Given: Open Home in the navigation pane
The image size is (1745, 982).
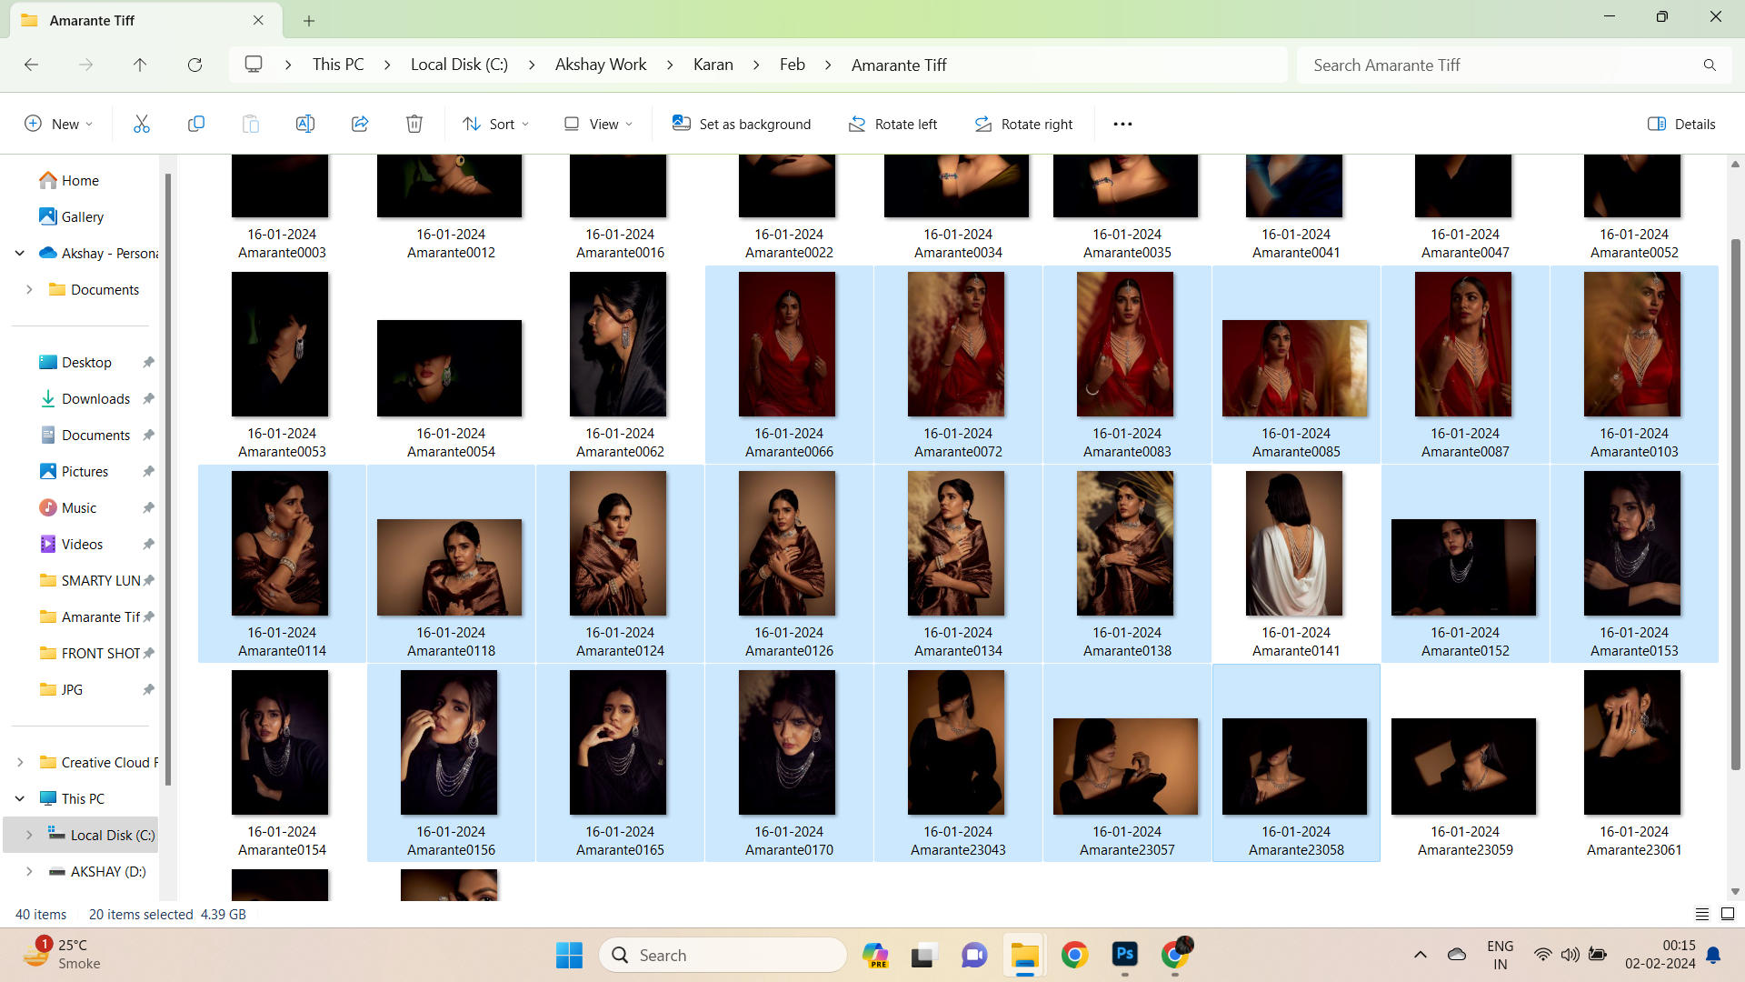Looking at the screenshot, I should pyautogui.click(x=80, y=180).
